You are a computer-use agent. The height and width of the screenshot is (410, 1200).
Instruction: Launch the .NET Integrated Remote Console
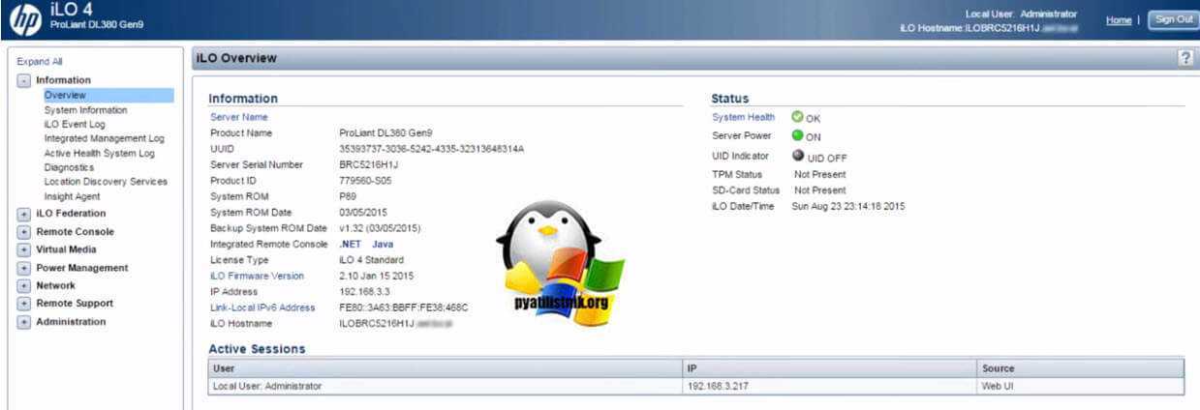(350, 245)
